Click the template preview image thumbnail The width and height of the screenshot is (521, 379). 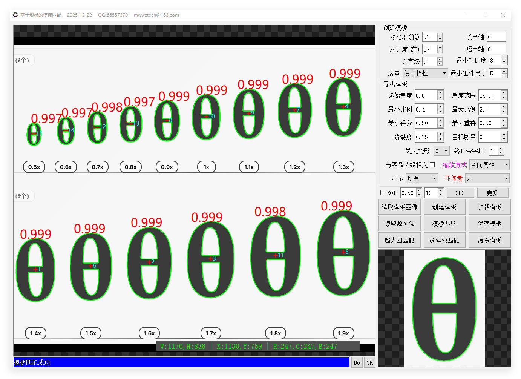click(x=444, y=308)
